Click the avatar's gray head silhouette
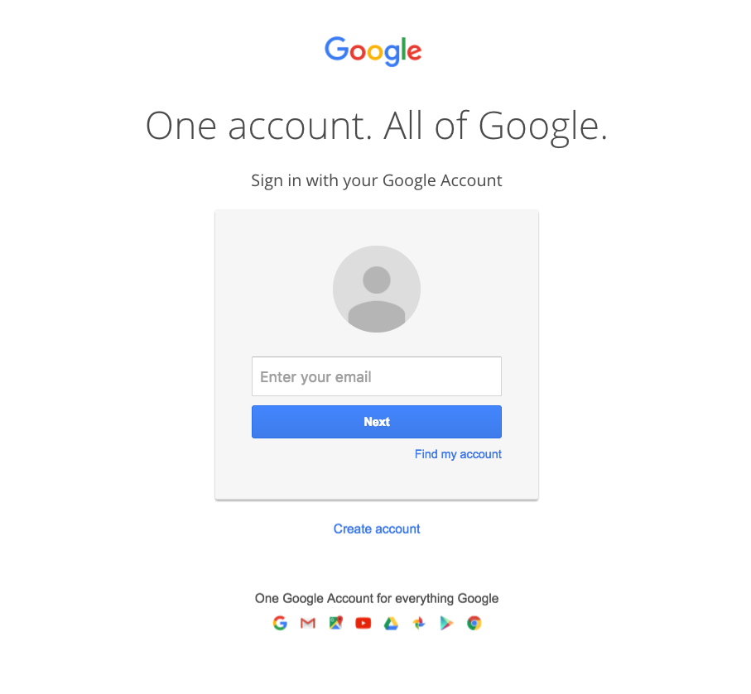Screen dimensions: 751x694 click(377, 280)
